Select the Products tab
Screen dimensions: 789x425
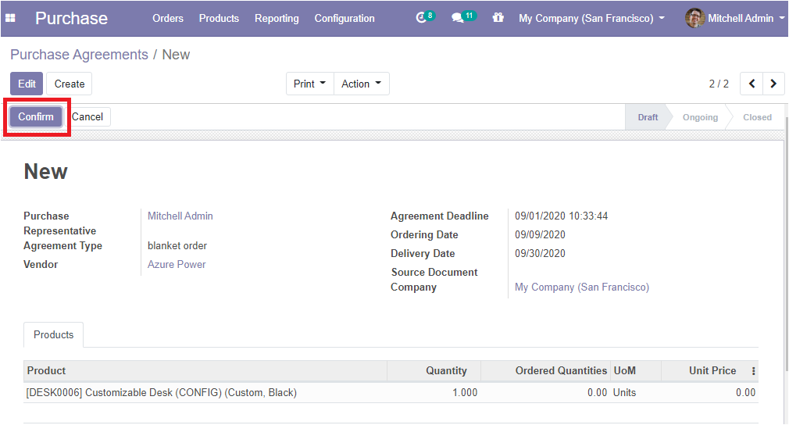pos(53,334)
